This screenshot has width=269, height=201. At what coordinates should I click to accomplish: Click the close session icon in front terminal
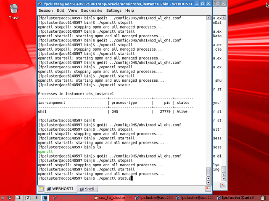coord(208,189)
